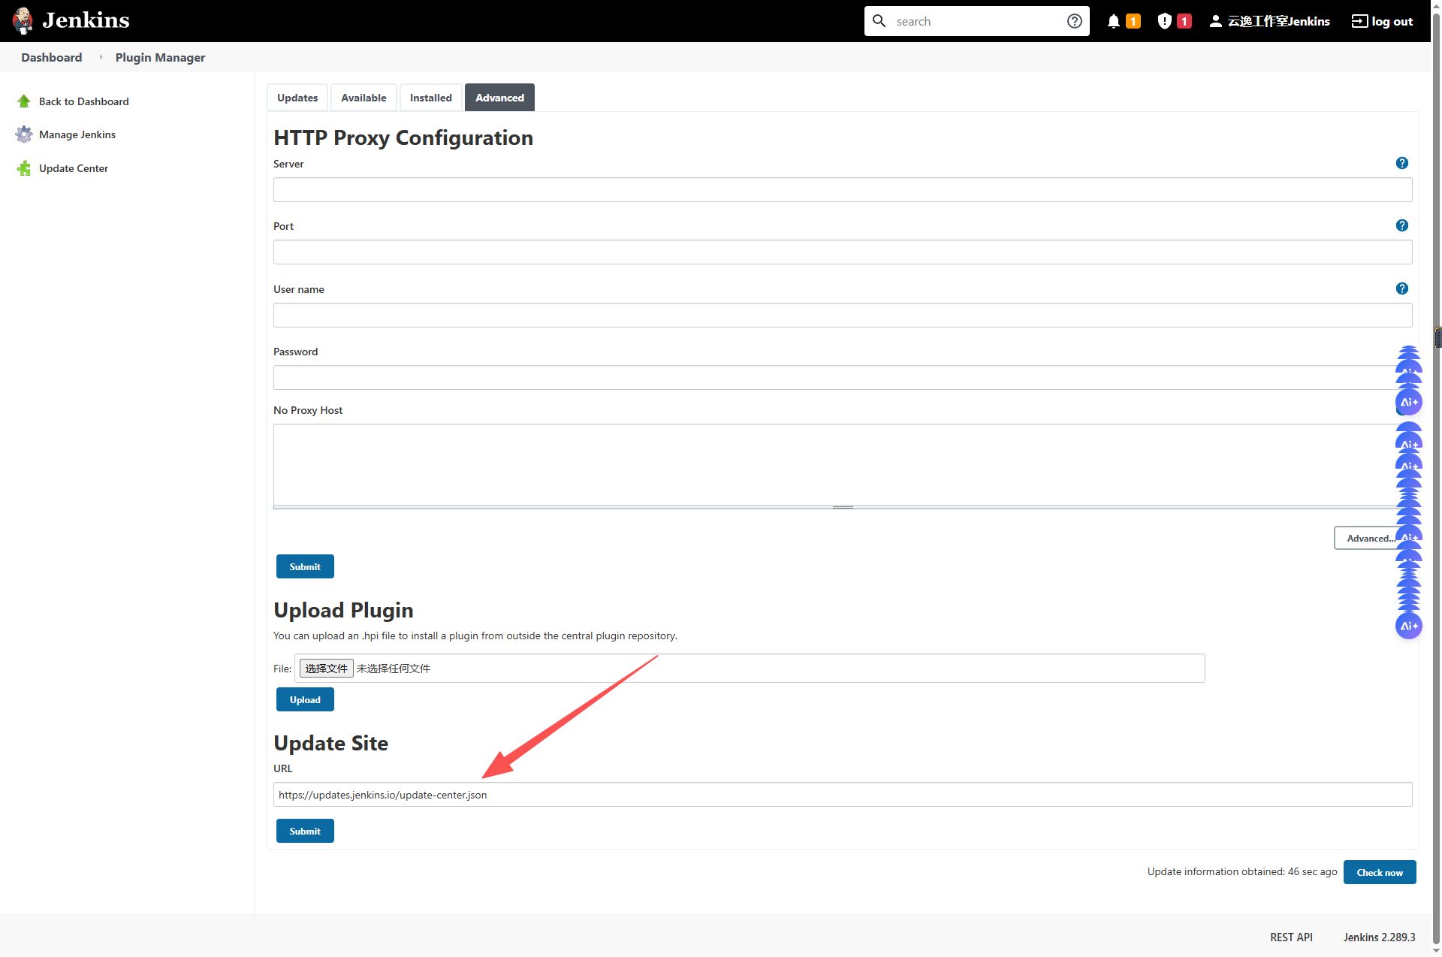Open the search help question icon
The width and height of the screenshot is (1442, 957).
click(1075, 21)
